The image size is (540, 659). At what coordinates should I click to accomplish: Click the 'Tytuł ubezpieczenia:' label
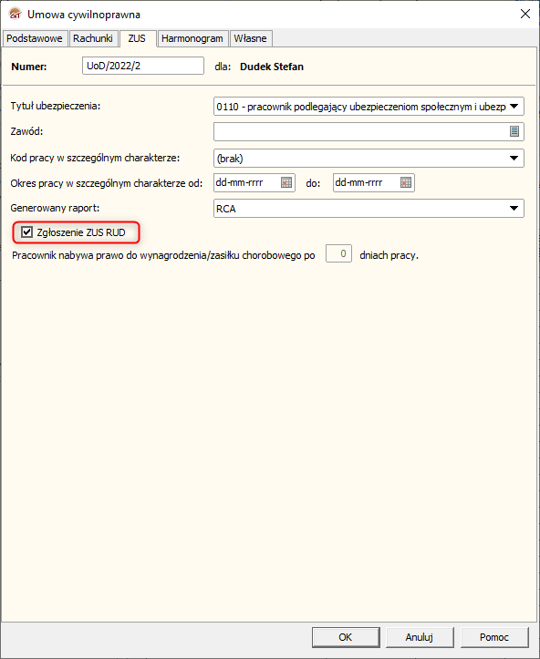pos(56,106)
